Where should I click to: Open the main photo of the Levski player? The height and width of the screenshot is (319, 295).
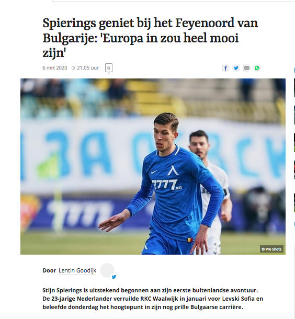153,166
